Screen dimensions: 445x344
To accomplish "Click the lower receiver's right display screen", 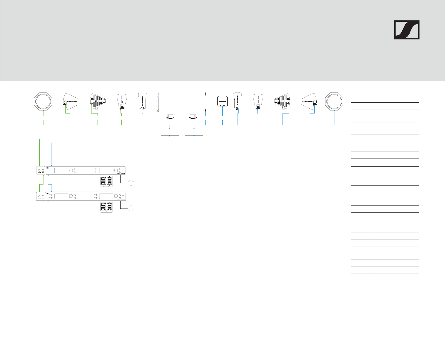I will 106,196.
